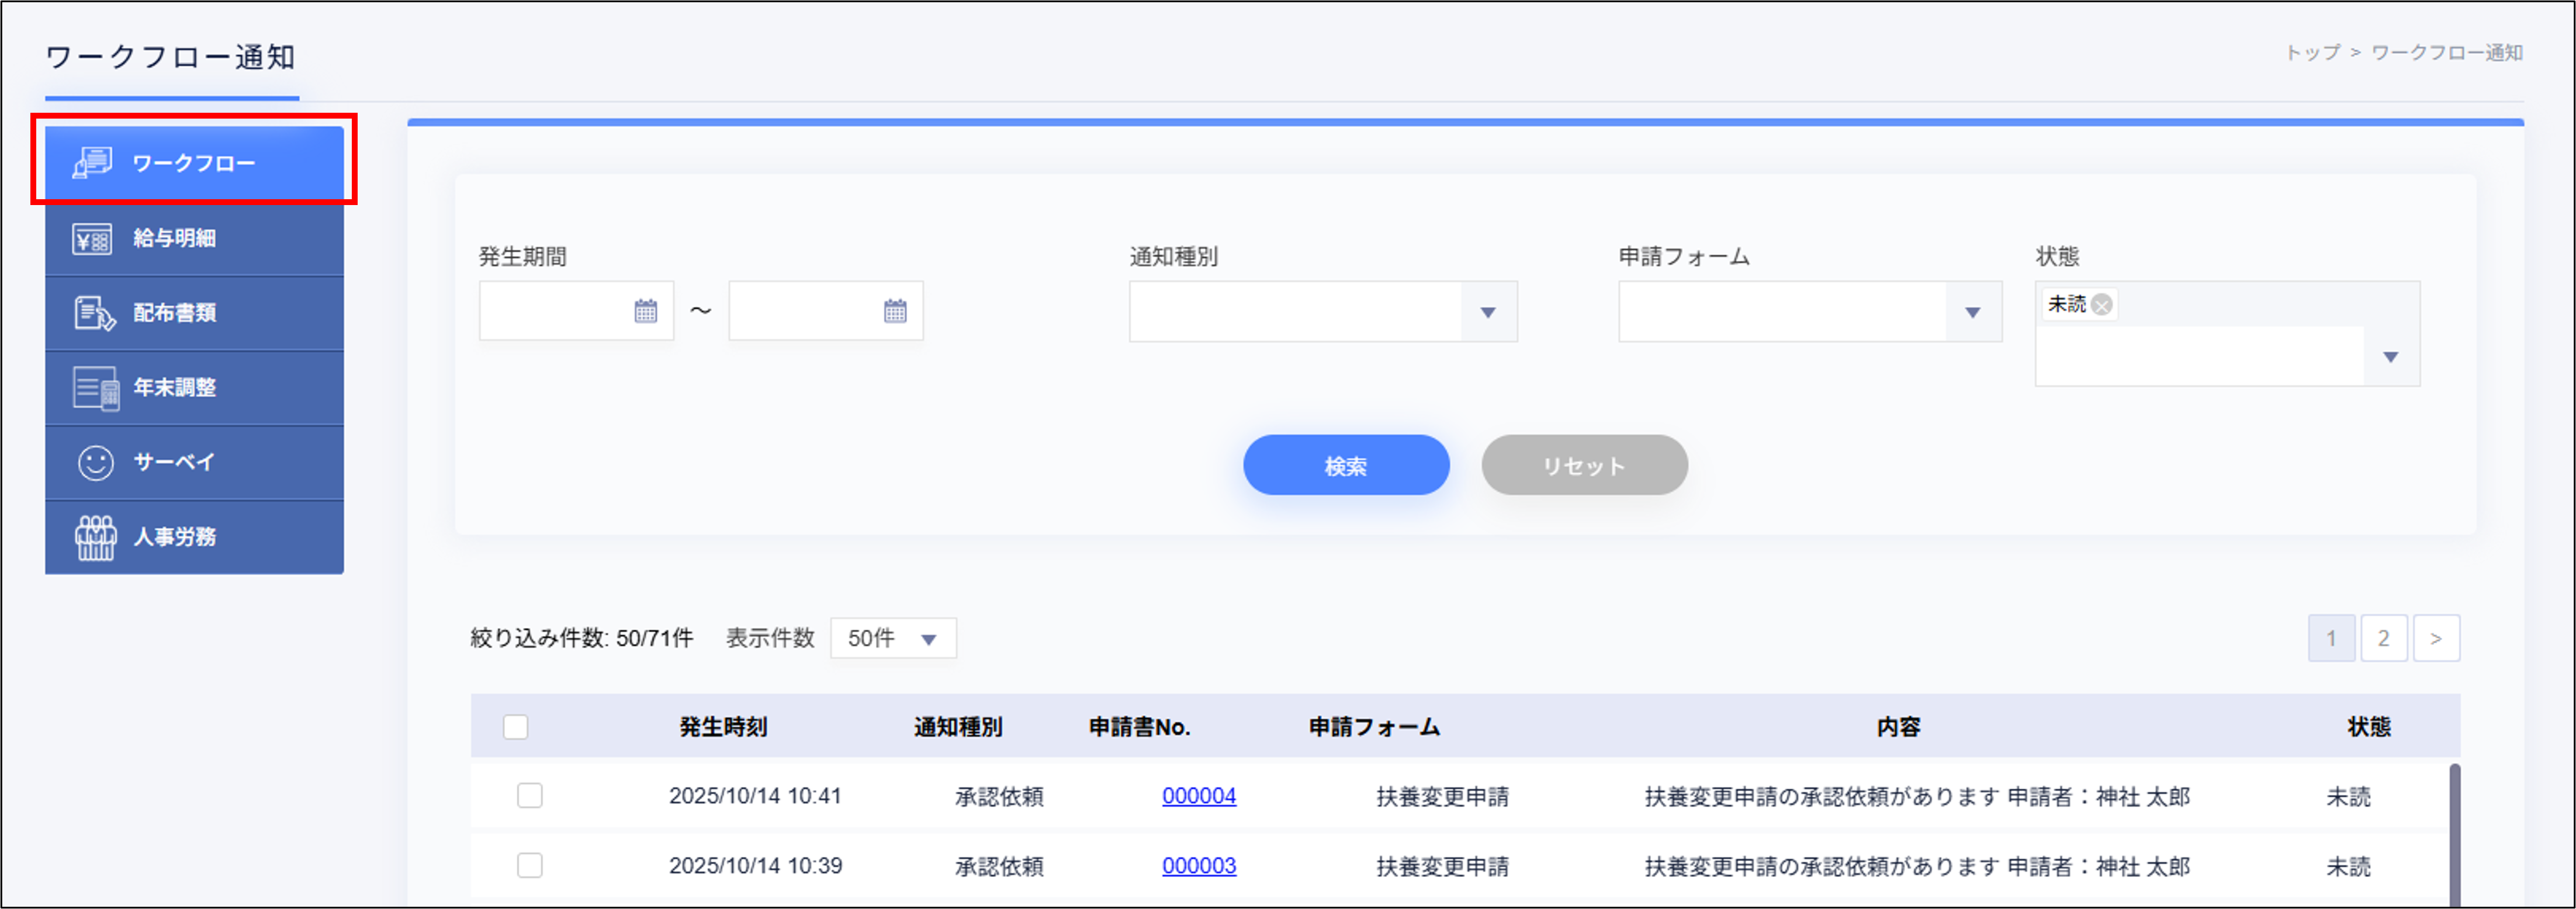Run the 検索 search
The height and width of the screenshot is (909, 2576).
click(x=1346, y=464)
